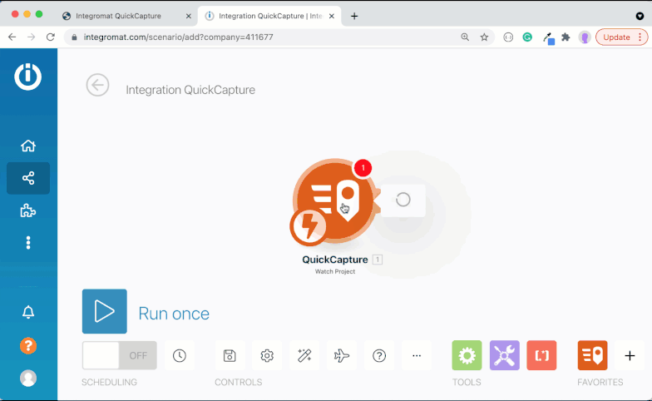
Task: Open scenario settings gear icon
Action: [x=267, y=356]
